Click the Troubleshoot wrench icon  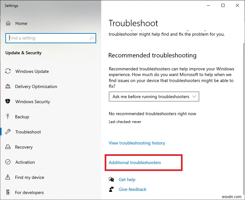pyautogui.click(x=8, y=132)
